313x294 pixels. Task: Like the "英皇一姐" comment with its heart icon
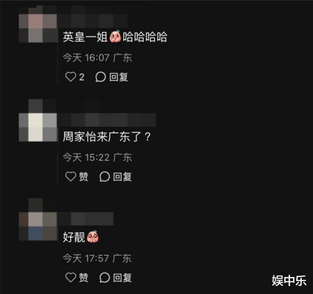[x=71, y=77]
